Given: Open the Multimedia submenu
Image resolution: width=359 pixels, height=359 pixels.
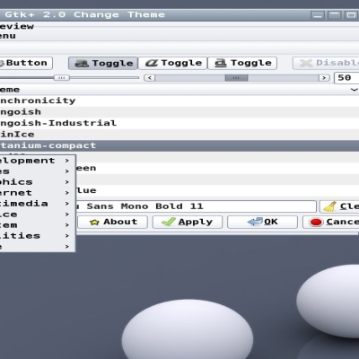Looking at the screenshot, I should pos(37,204).
